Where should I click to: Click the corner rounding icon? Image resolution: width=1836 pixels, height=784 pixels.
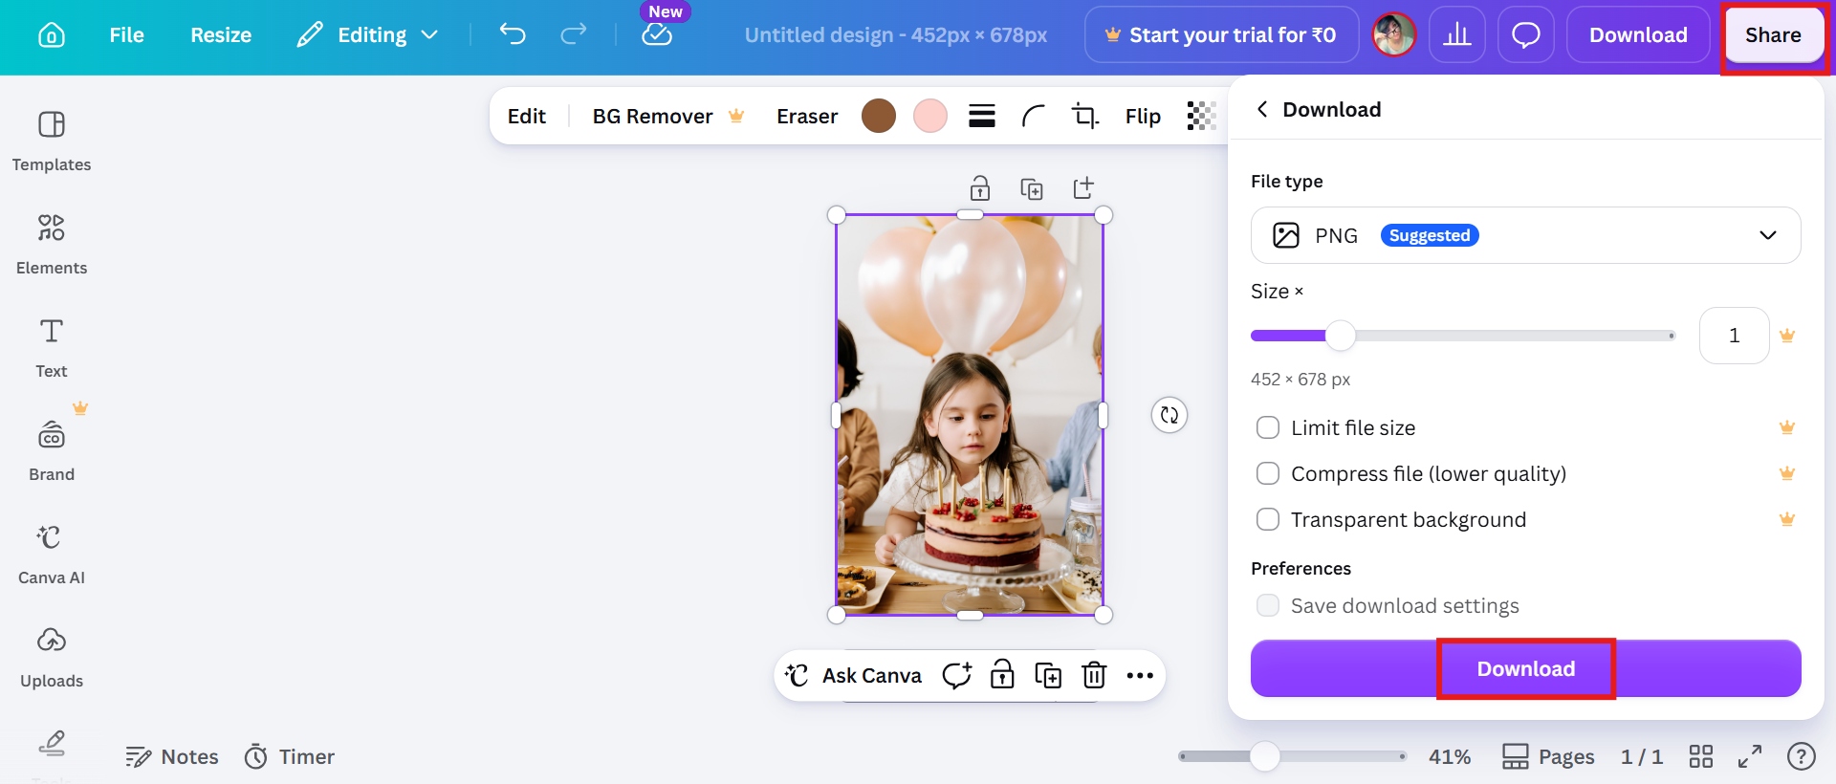1034,116
